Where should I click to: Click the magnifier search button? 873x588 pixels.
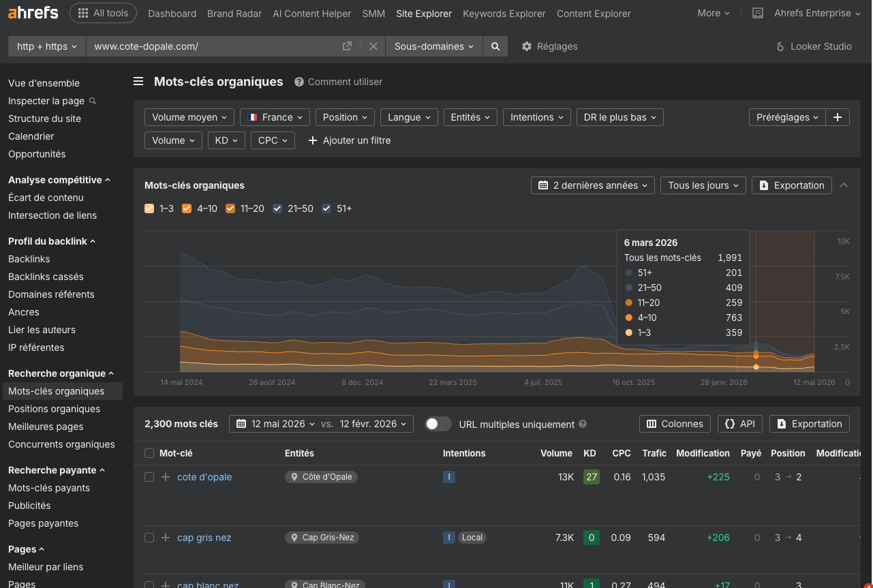495,46
